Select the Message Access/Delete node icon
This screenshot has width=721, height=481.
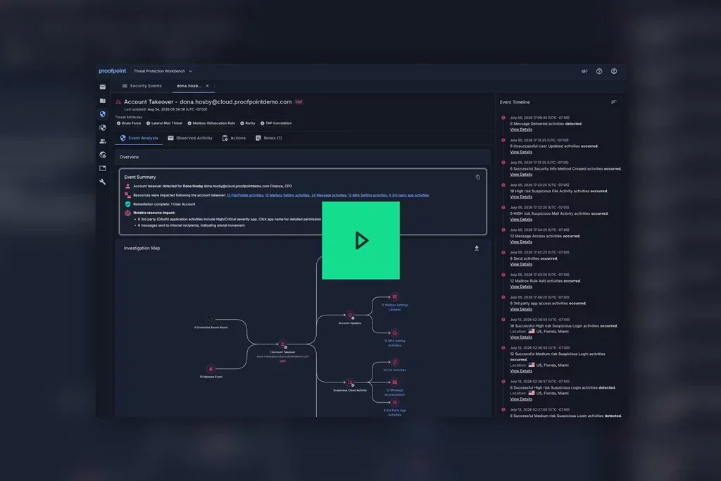[394, 382]
